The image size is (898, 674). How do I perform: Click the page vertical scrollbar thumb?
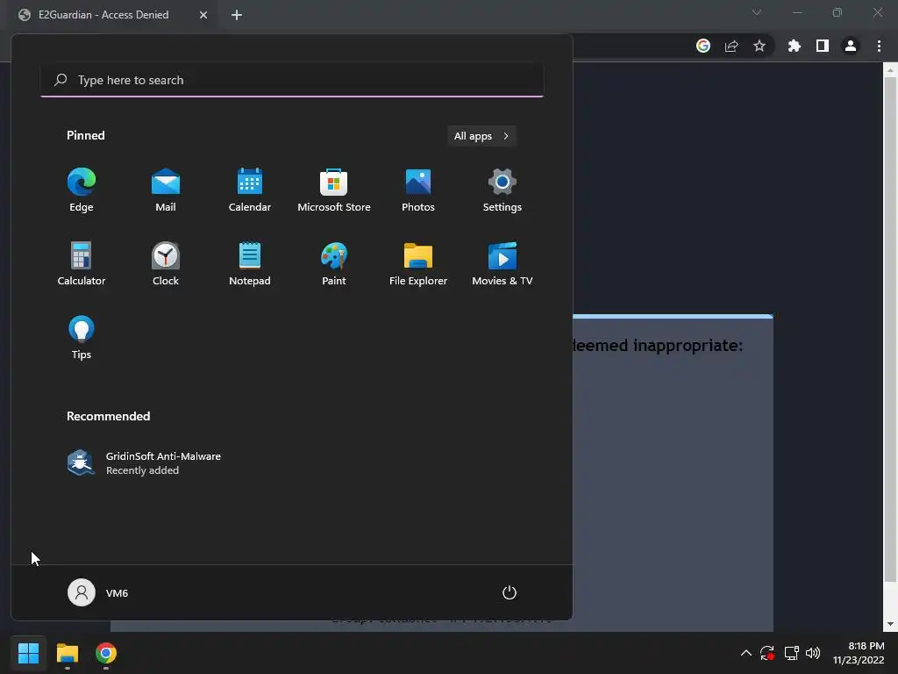coord(890,330)
